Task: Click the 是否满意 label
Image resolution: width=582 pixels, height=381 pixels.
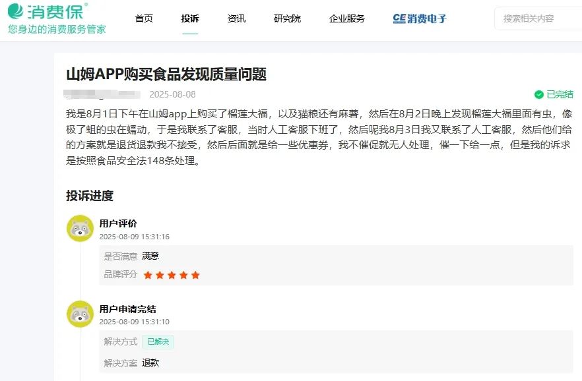Action: click(x=121, y=256)
